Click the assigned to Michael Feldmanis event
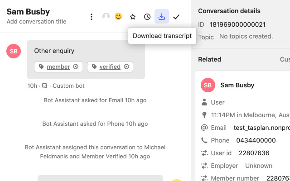 pyautogui.click(x=95, y=152)
